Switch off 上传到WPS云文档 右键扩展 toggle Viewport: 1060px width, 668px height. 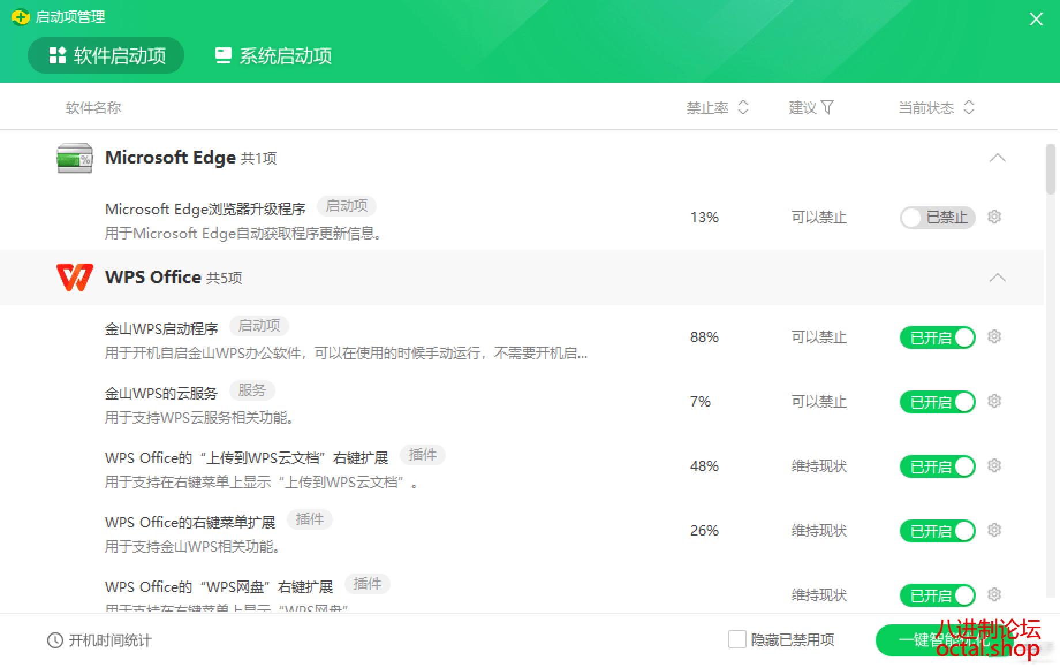937,466
